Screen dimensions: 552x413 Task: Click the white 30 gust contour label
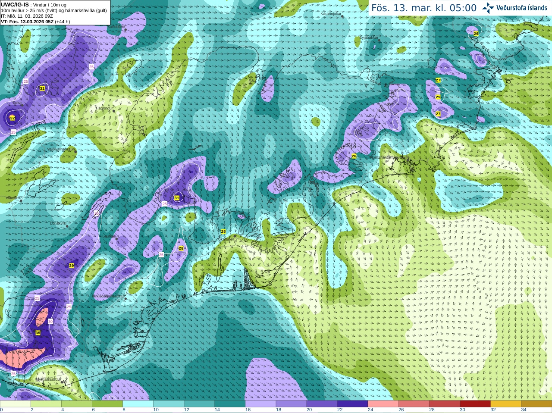click(x=50, y=321)
